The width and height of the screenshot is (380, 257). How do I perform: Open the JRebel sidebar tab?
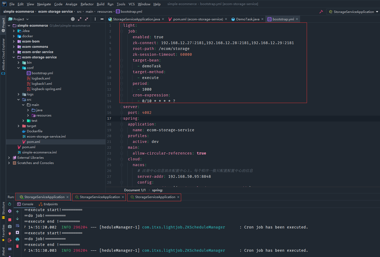coord(3,252)
